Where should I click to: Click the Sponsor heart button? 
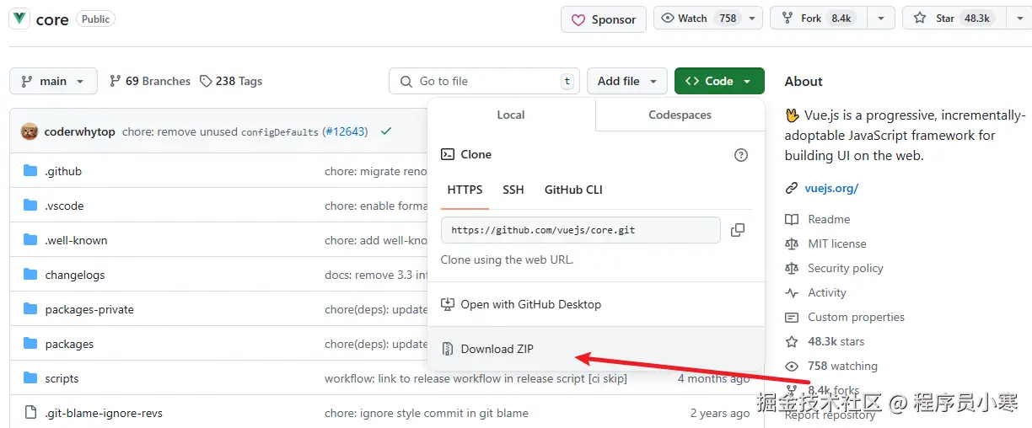click(x=604, y=19)
